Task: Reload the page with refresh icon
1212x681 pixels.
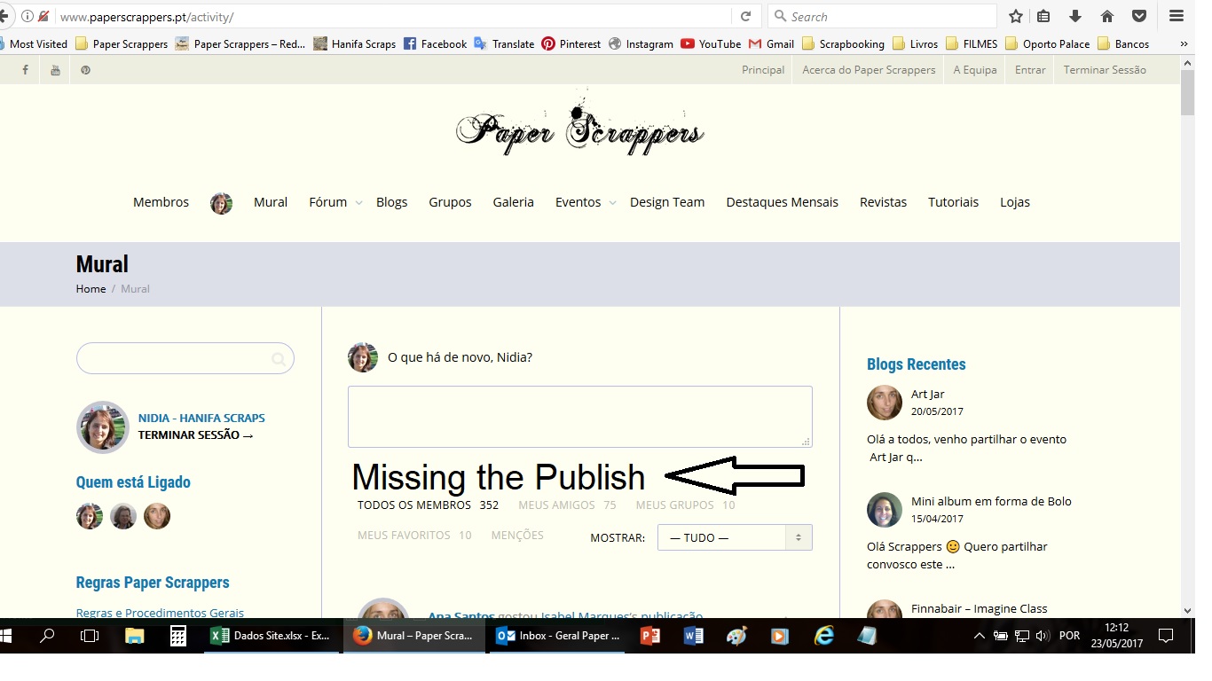Action: point(745,17)
